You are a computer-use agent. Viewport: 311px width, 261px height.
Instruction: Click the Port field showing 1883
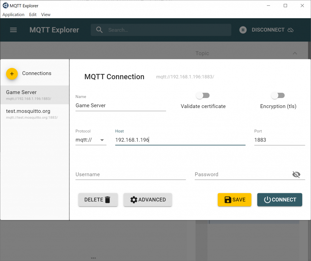279,140
